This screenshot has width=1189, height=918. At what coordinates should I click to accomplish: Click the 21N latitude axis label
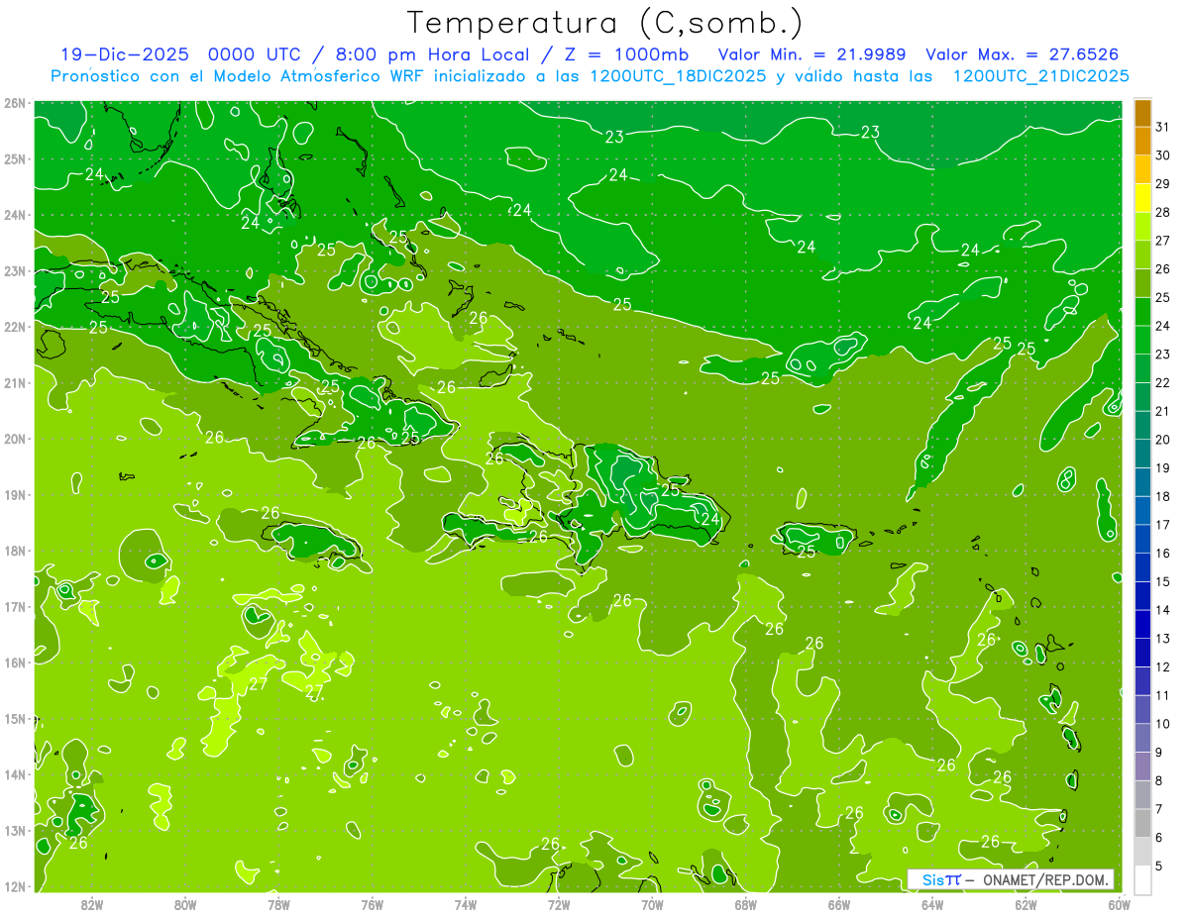16,383
